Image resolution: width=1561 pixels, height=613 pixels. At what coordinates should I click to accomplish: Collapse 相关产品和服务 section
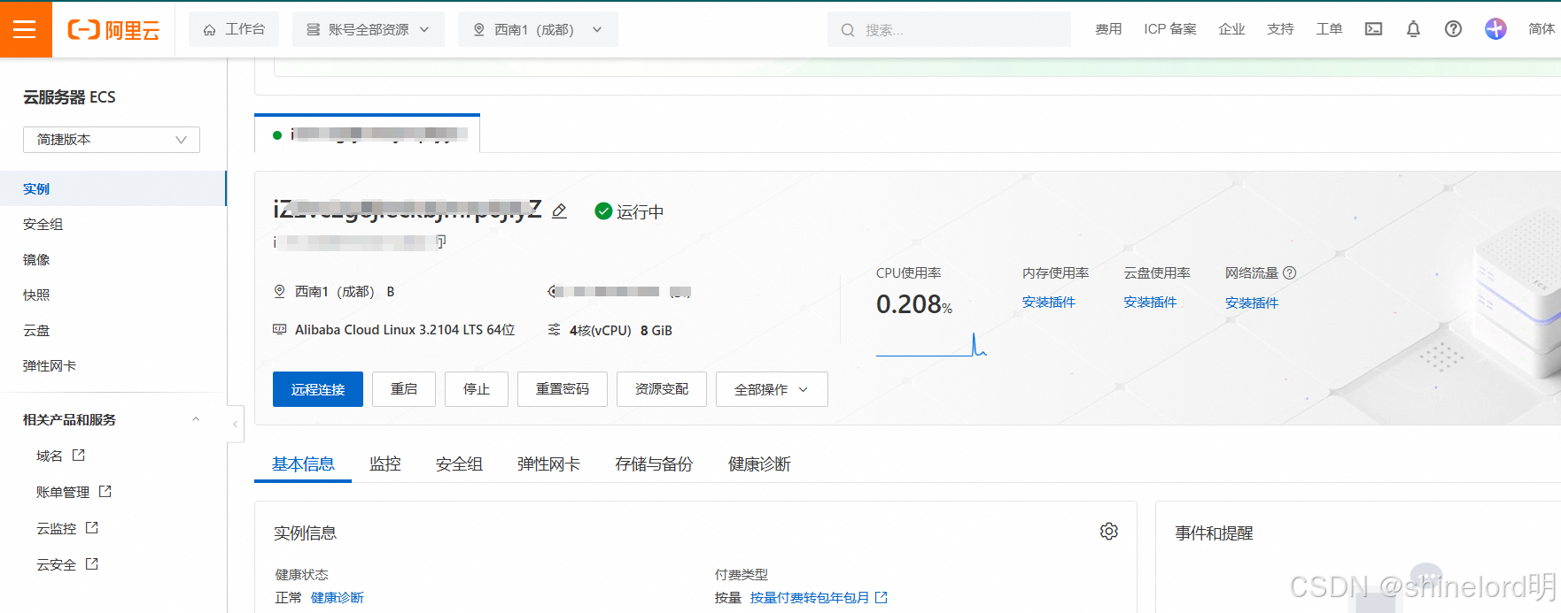[x=196, y=419]
